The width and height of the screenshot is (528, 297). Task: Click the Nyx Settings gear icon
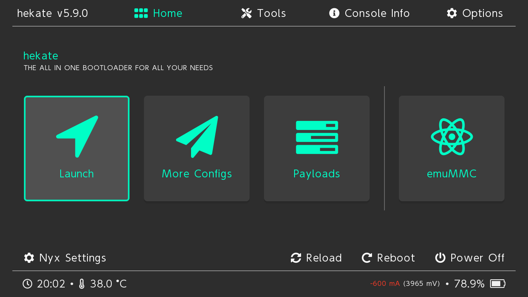click(29, 258)
